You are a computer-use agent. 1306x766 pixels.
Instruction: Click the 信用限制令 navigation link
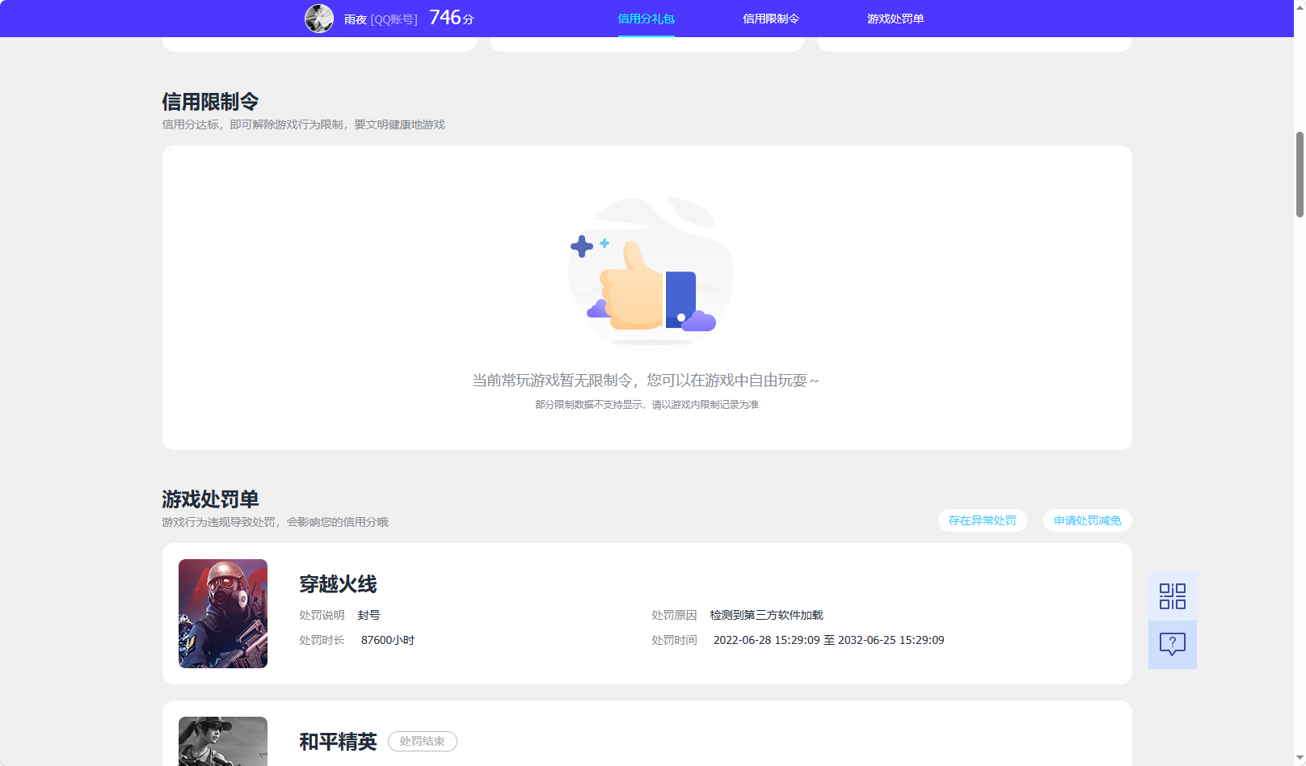click(x=770, y=18)
